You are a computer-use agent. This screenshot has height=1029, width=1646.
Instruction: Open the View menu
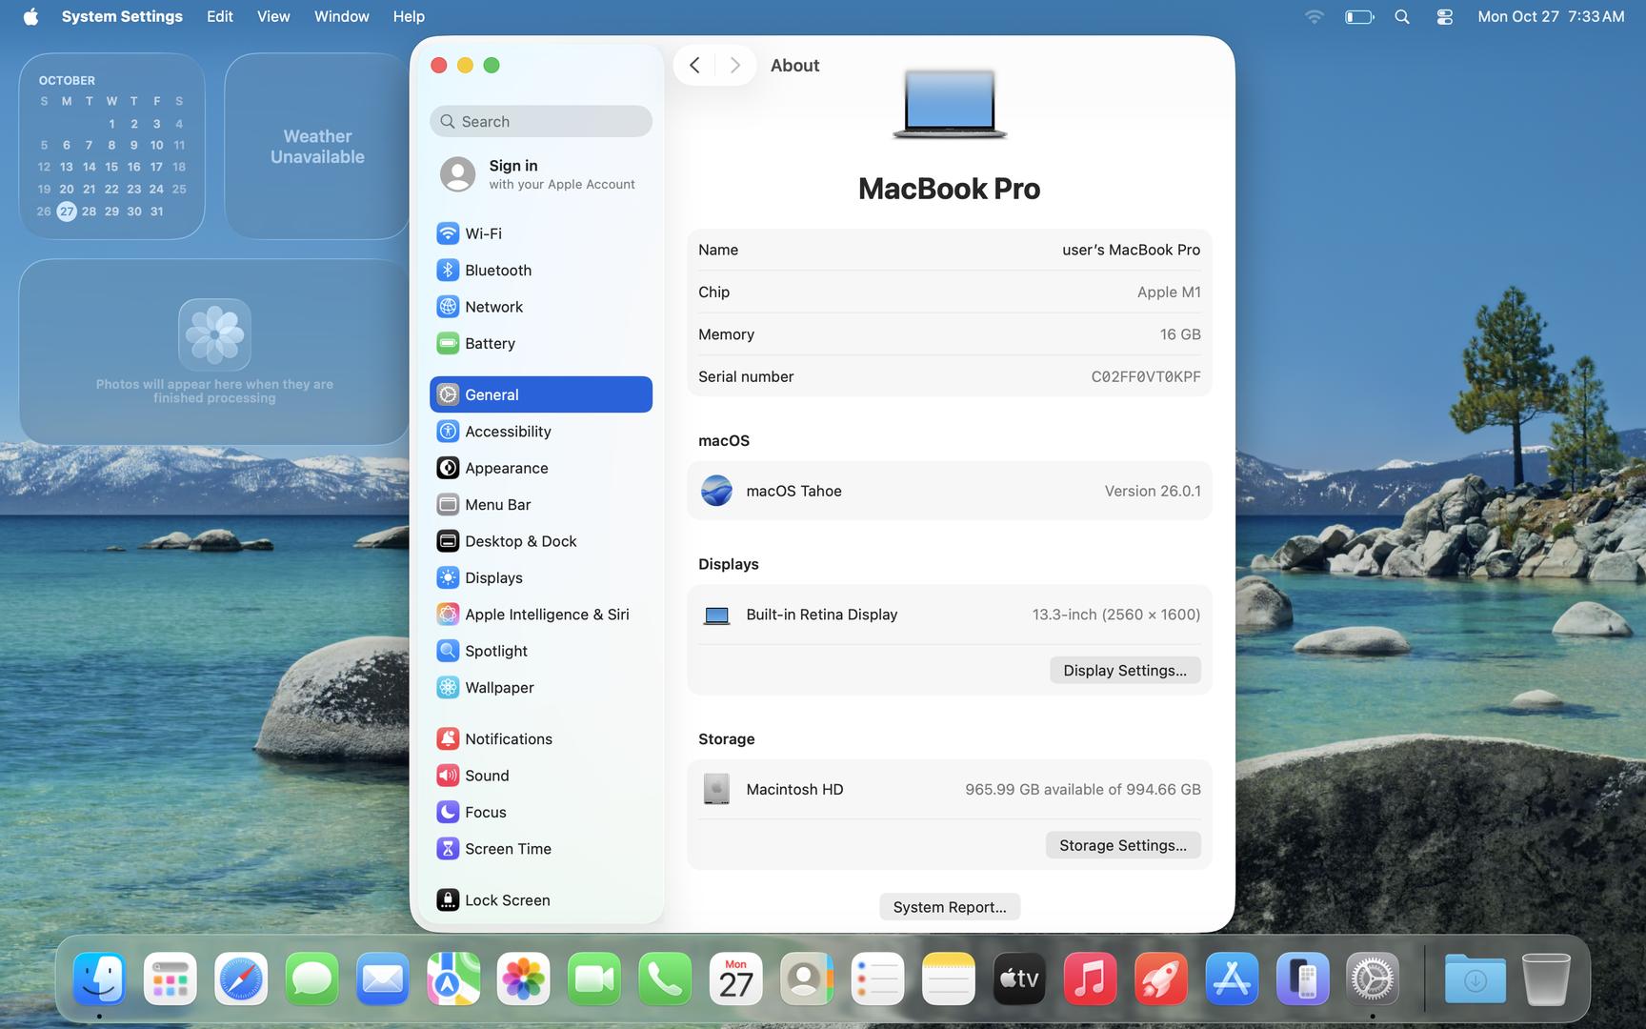273,17
